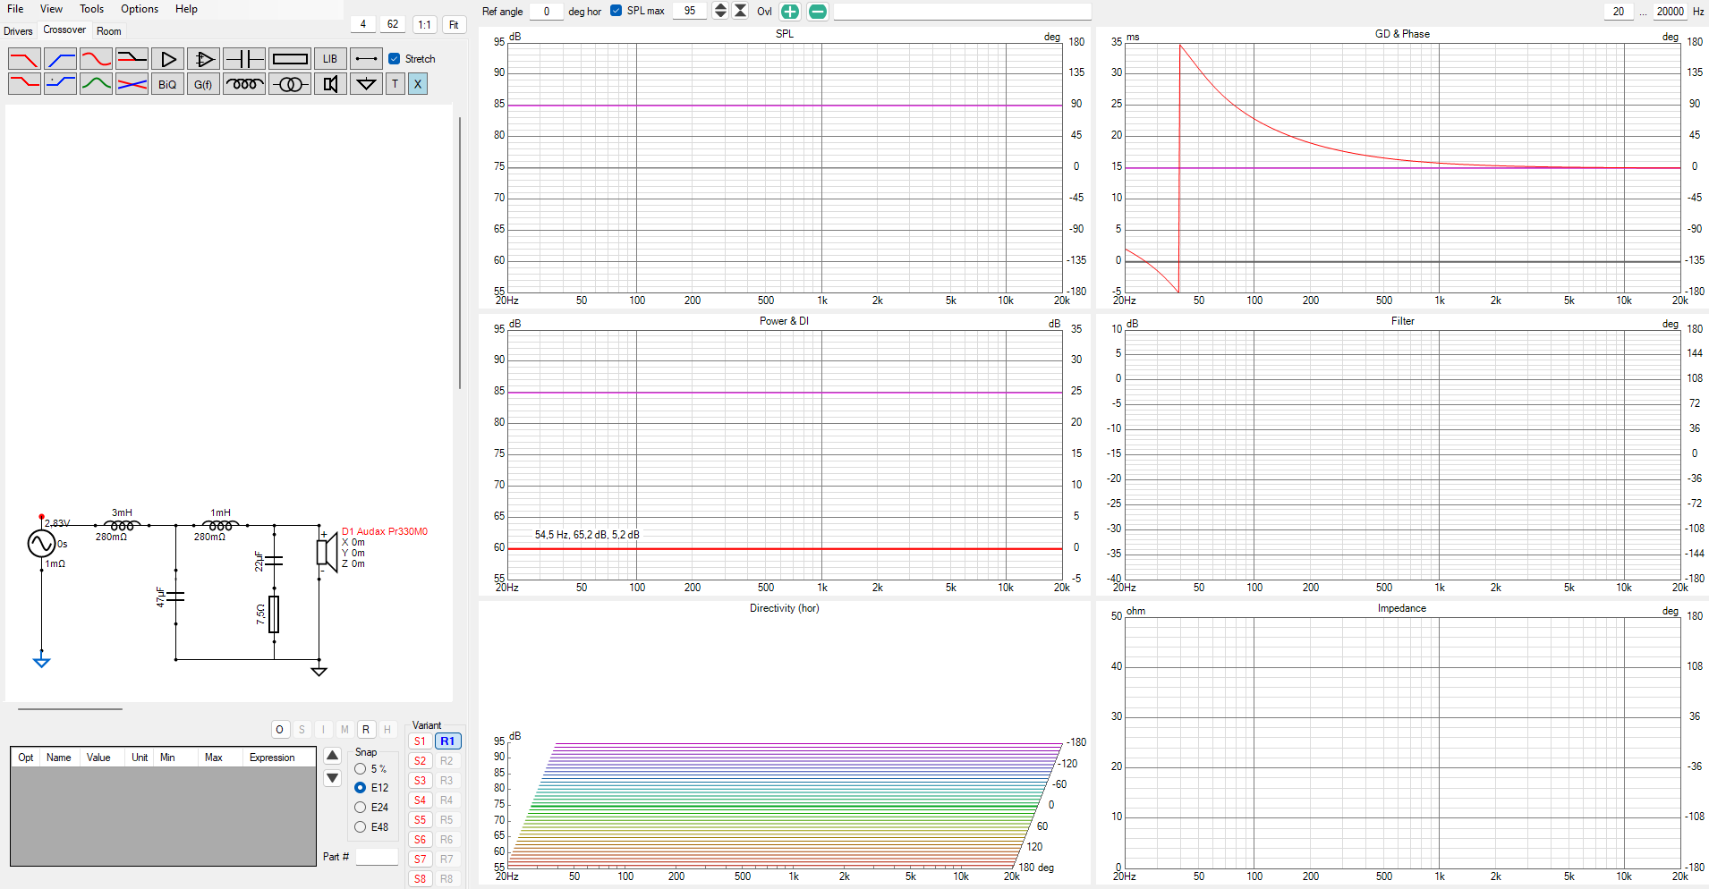Screen dimensions: 1709x889
Task: Click the SPL scale compress icon
Action: (740, 11)
